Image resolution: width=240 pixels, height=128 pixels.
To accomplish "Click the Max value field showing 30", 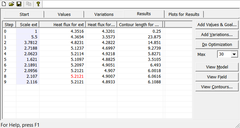I will pyautogui.click(x=224, y=54).
